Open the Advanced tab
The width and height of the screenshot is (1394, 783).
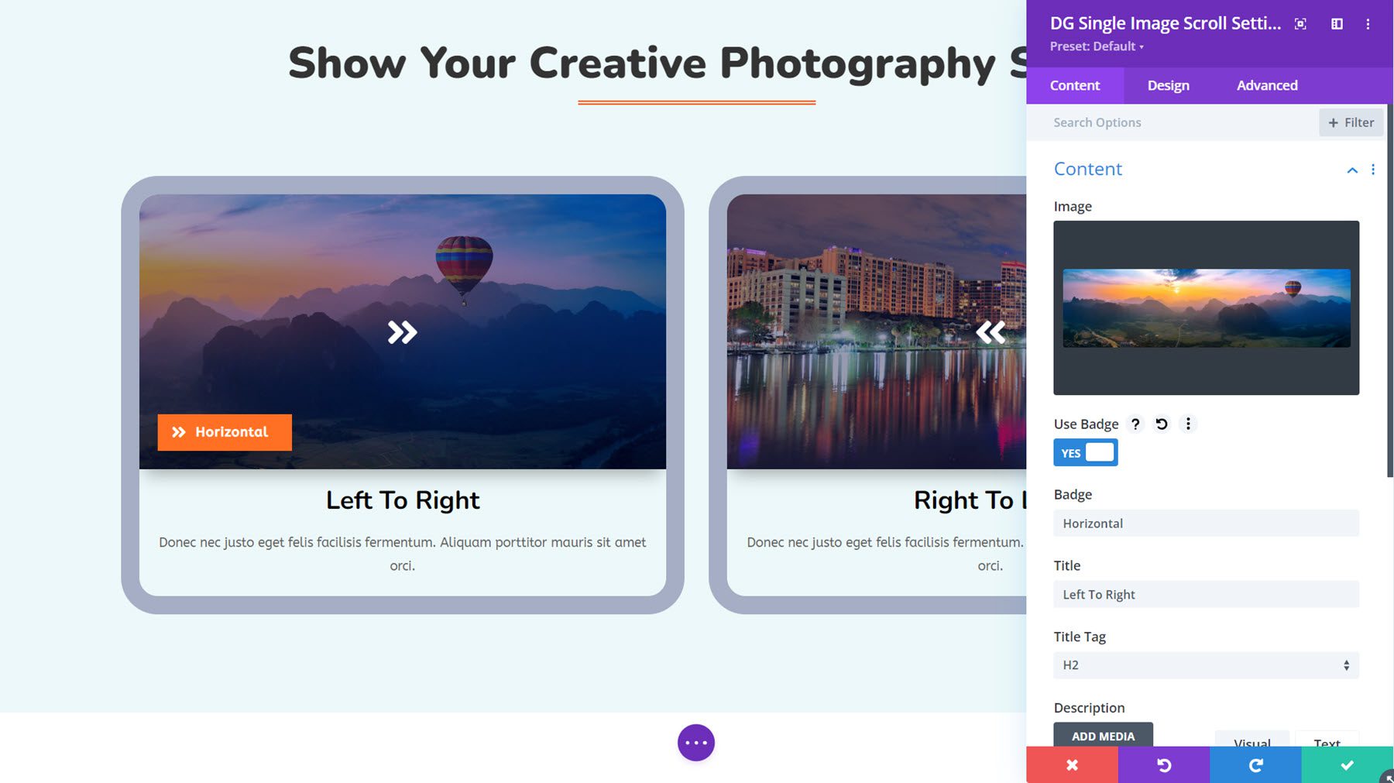(x=1267, y=85)
